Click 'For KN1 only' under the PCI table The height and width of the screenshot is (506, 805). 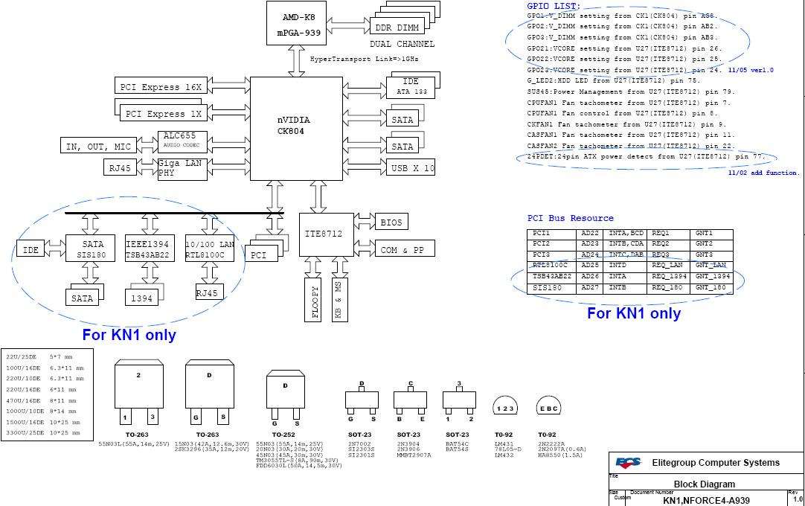click(x=634, y=313)
